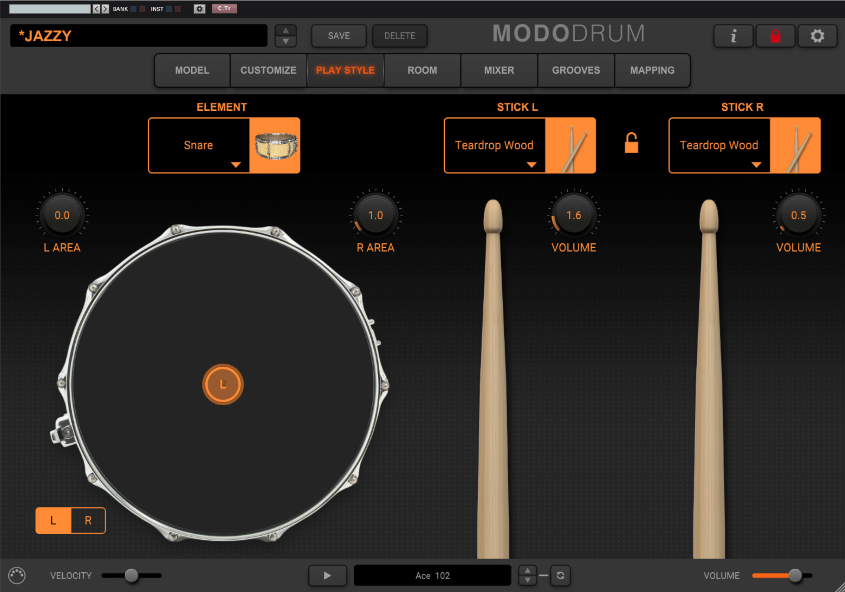
Task: Click the light gray host preset field
Action: click(50, 9)
